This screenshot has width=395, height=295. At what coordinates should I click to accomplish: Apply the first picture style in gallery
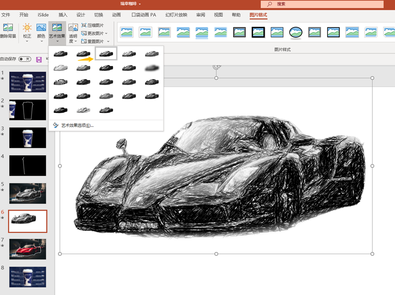coord(127,32)
